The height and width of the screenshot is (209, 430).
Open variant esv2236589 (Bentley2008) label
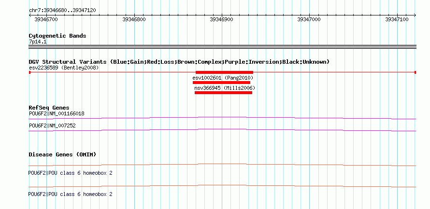[64, 68]
